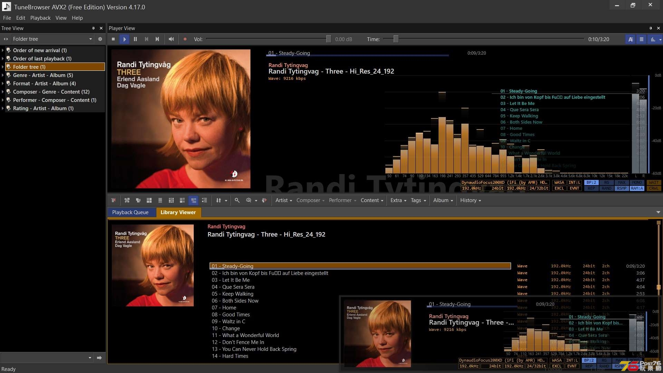
Task: Select the single page view icon
Action: point(160,200)
